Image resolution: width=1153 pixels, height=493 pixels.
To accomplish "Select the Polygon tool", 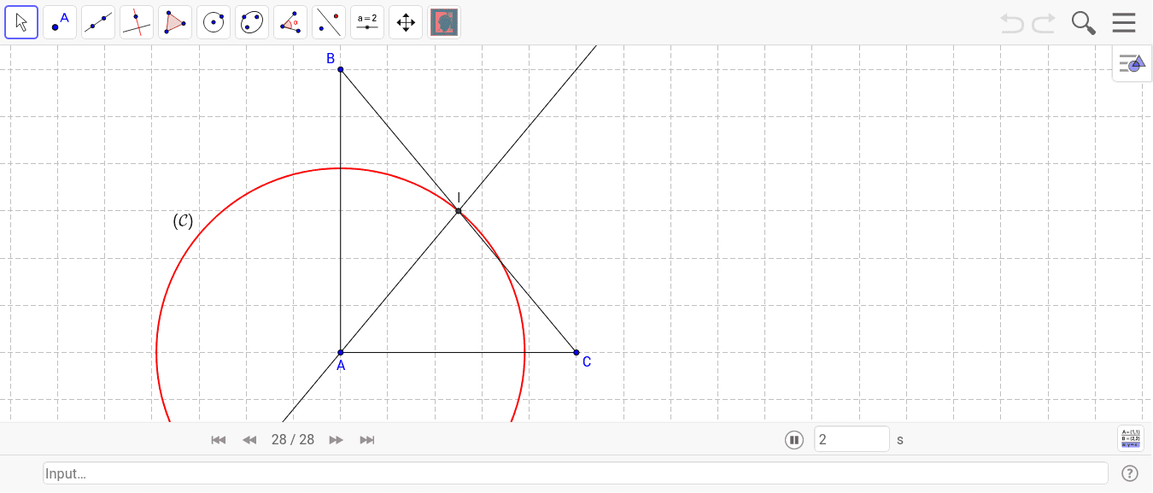I will tap(175, 22).
